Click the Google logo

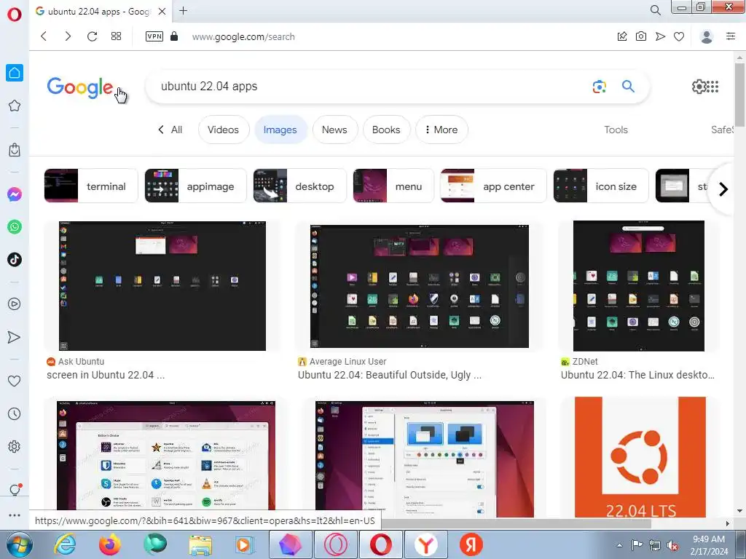pos(80,87)
